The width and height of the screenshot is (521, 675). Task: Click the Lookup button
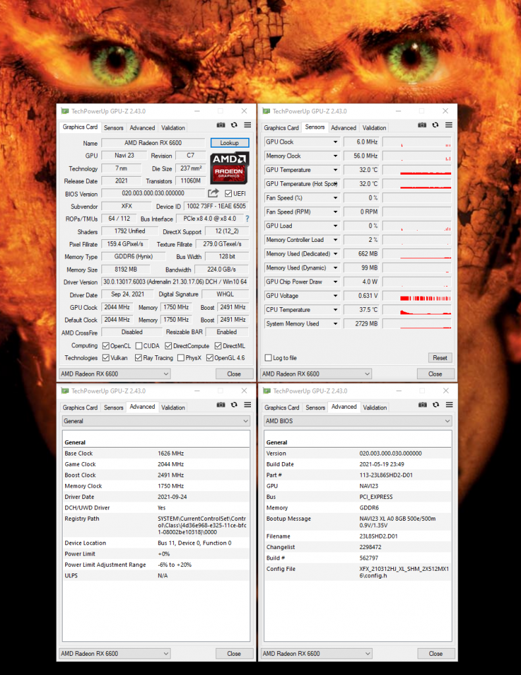point(230,143)
